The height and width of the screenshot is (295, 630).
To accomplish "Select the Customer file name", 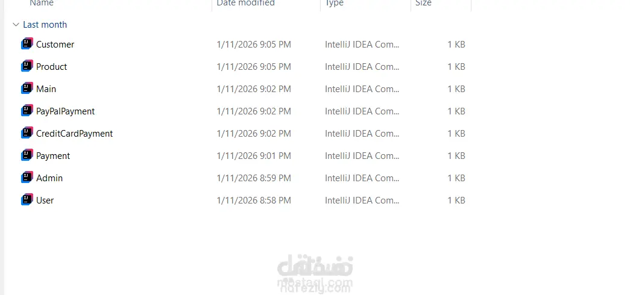I will pos(55,44).
